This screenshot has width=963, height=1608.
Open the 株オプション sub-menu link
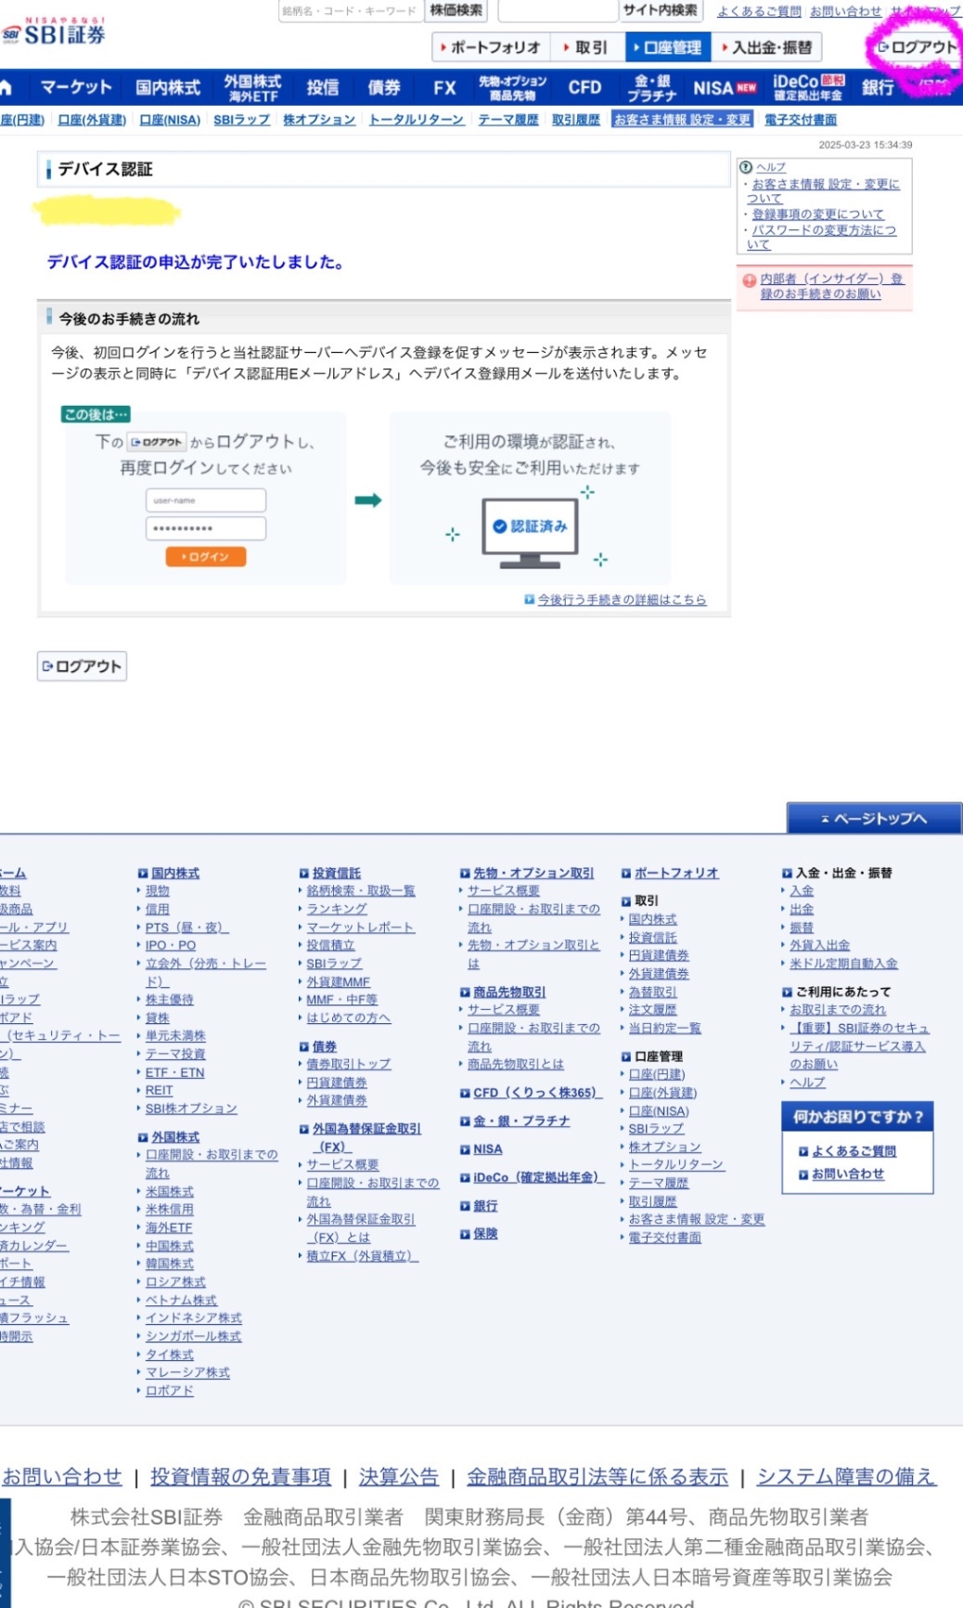(319, 121)
